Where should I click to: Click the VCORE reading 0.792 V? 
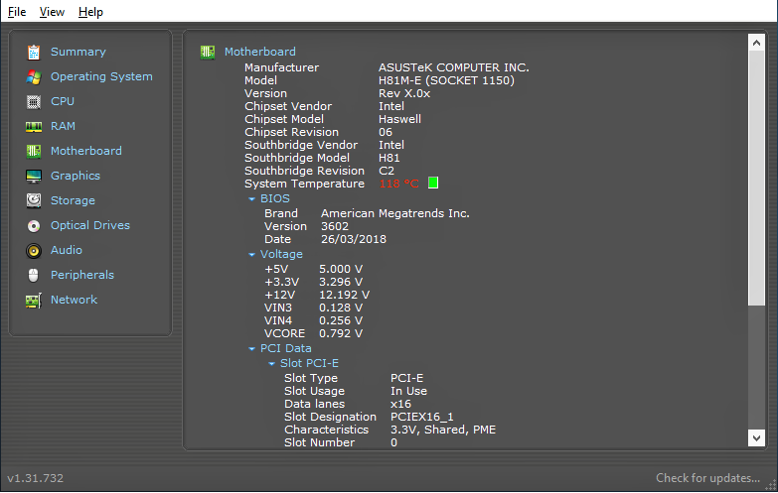coord(341,333)
